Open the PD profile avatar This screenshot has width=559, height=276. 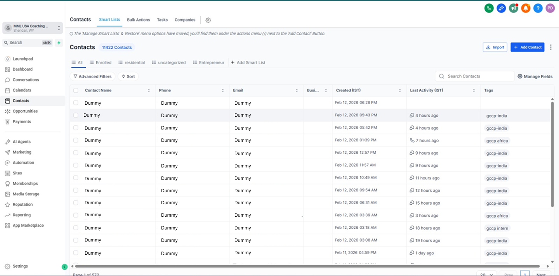[x=550, y=8]
